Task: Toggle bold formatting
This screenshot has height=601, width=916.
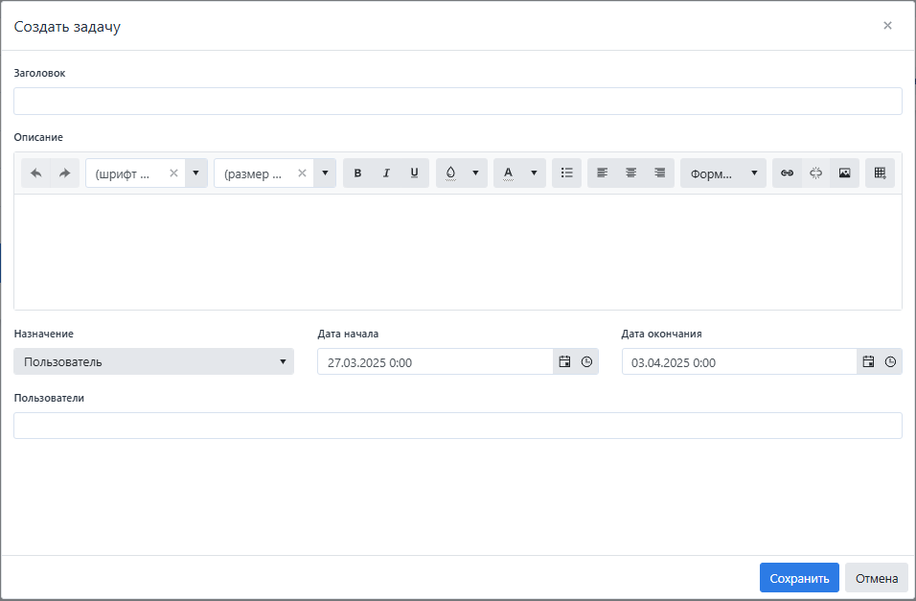Action: coord(357,173)
